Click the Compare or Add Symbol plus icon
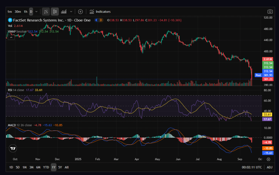 click(80, 12)
